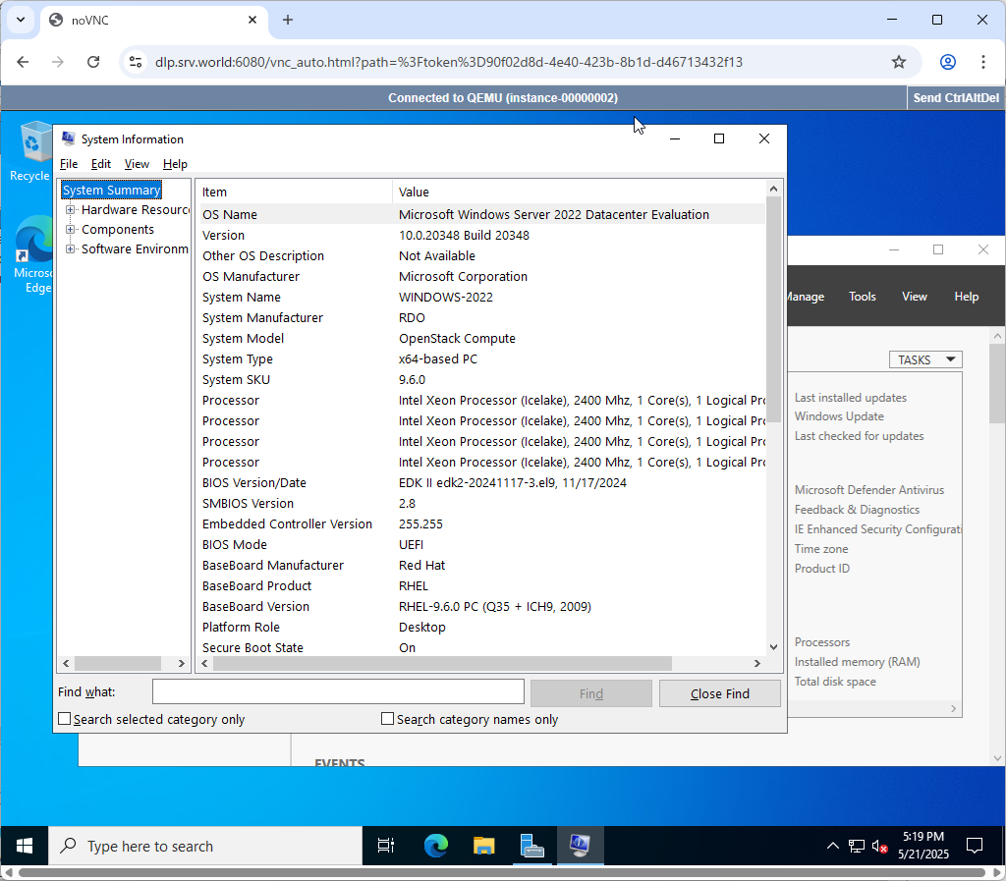Close the noVNC browser tab

click(252, 20)
